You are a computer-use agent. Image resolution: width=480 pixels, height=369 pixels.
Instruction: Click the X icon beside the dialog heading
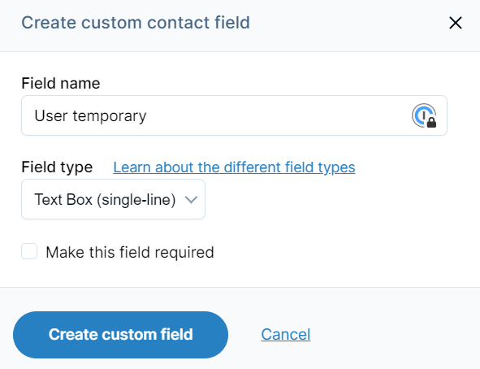(455, 23)
